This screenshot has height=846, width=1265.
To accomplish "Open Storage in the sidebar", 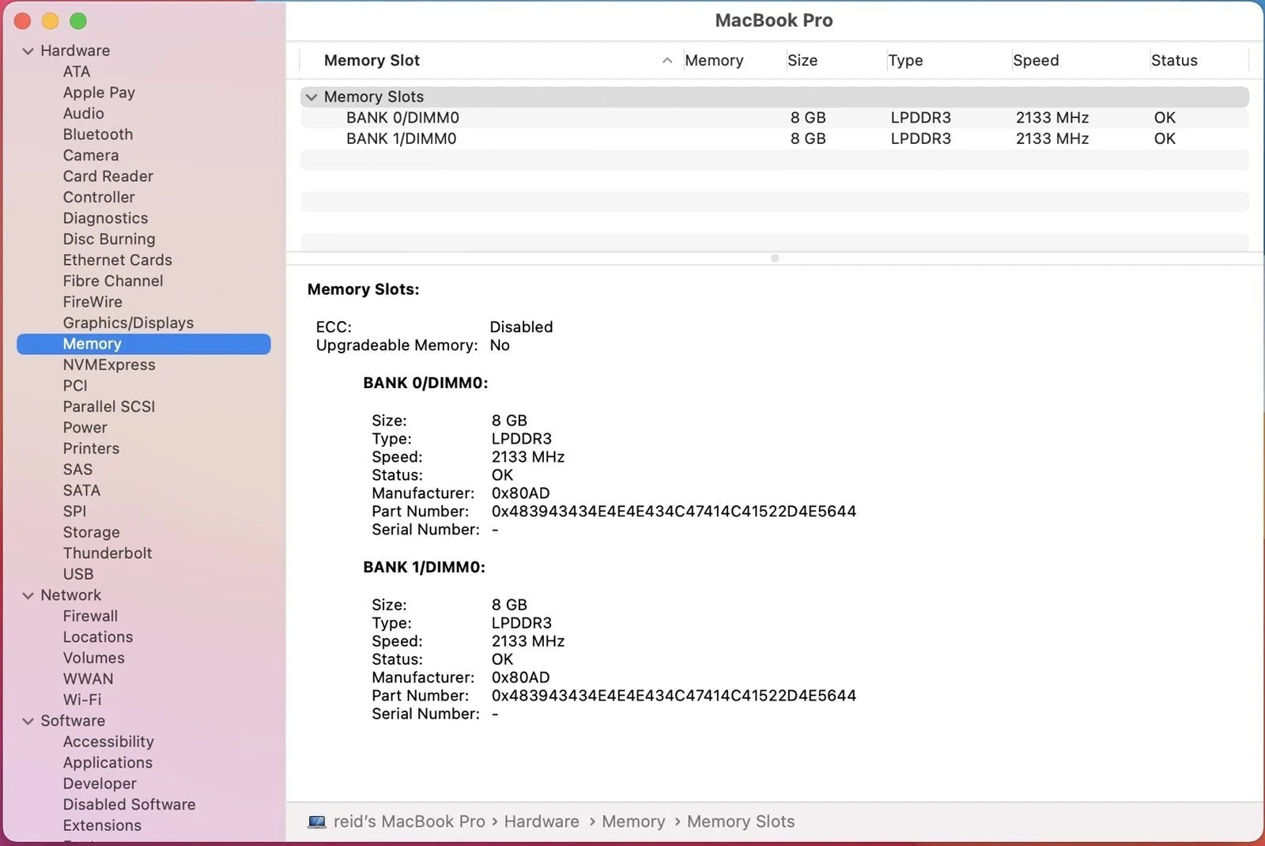I will click(92, 532).
